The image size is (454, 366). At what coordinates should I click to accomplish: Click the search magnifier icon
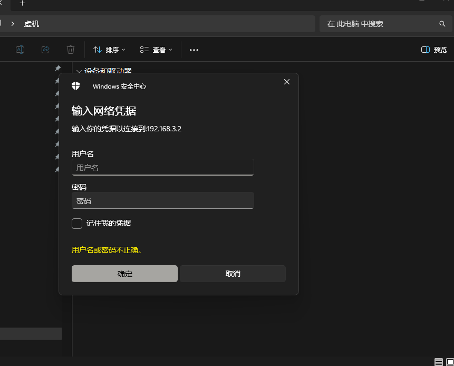click(442, 24)
